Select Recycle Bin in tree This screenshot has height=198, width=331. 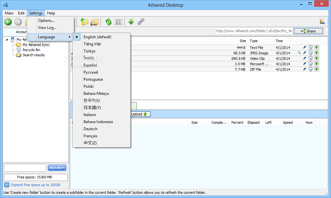coord(31,50)
